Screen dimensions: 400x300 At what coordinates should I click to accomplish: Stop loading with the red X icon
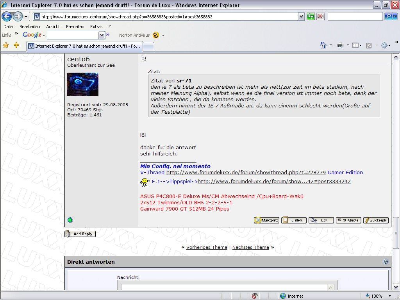pyautogui.click(x=320, y=17)
